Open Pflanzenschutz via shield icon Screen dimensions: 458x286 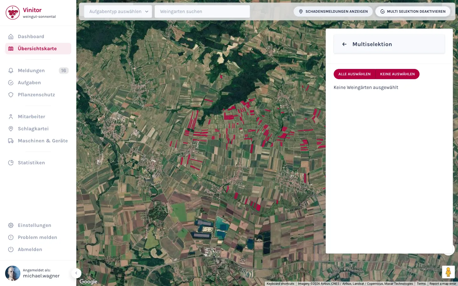click(x=11, y=95)
